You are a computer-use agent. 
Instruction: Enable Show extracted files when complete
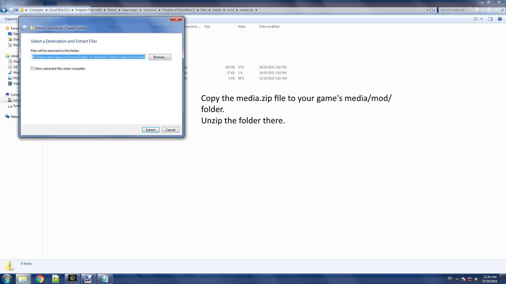(32, 69)
